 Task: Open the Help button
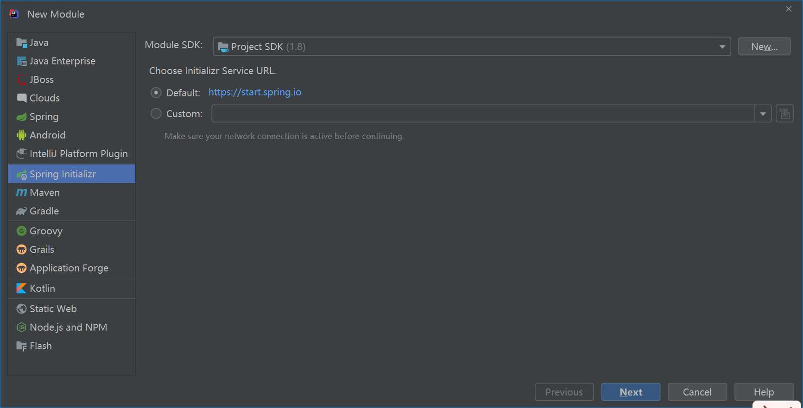764,392
